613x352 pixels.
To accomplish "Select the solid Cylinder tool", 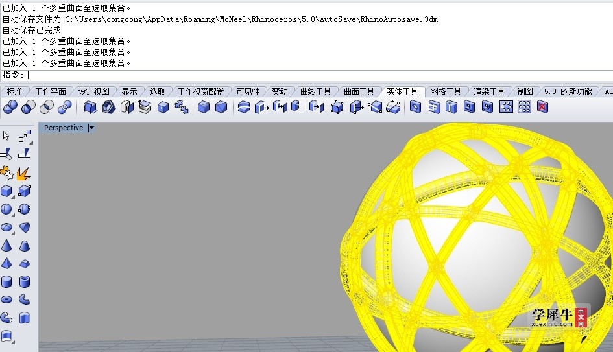I will pos(6,281).
